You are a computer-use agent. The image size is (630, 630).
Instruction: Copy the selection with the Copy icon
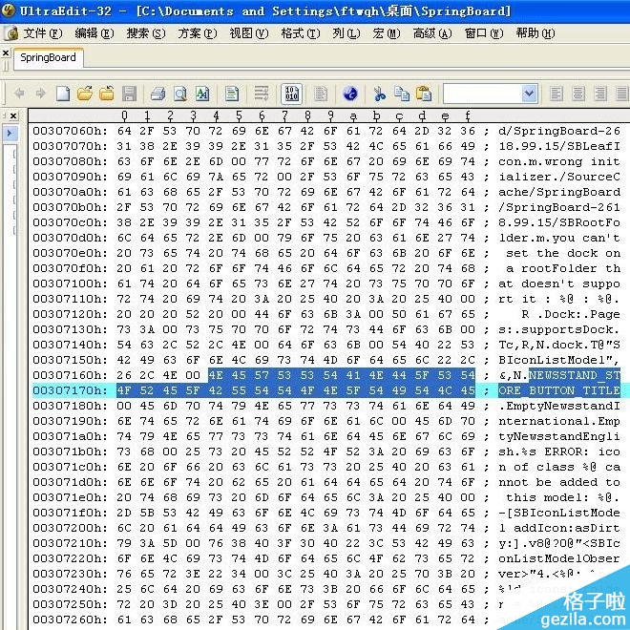point(401,94)
